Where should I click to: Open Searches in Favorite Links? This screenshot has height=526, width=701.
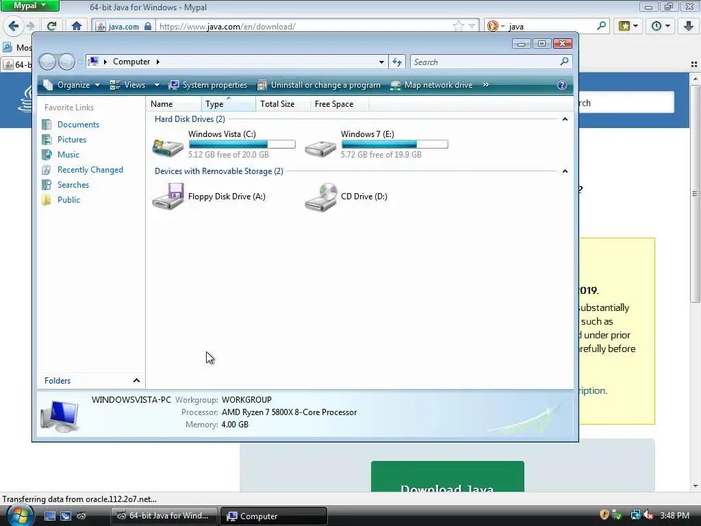(x=73, y=185)
